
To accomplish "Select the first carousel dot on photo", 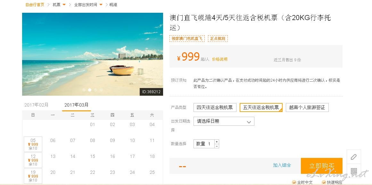I will pyautogui.click(x=84, y=90).
